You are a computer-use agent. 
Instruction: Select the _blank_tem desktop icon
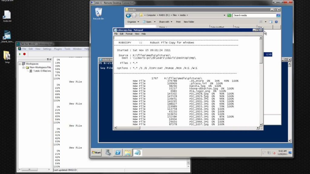pyautogui.click(x=7, y=37)
